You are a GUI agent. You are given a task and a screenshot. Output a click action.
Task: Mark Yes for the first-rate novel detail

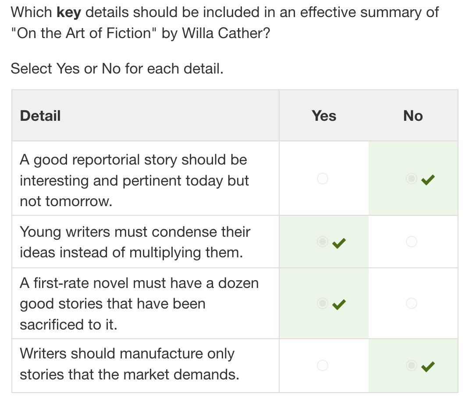(x=322, y=303)
